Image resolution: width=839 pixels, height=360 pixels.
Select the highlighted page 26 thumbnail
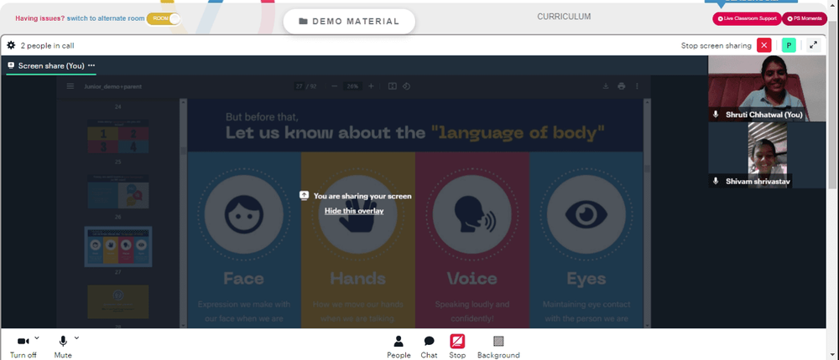point(117,246)
